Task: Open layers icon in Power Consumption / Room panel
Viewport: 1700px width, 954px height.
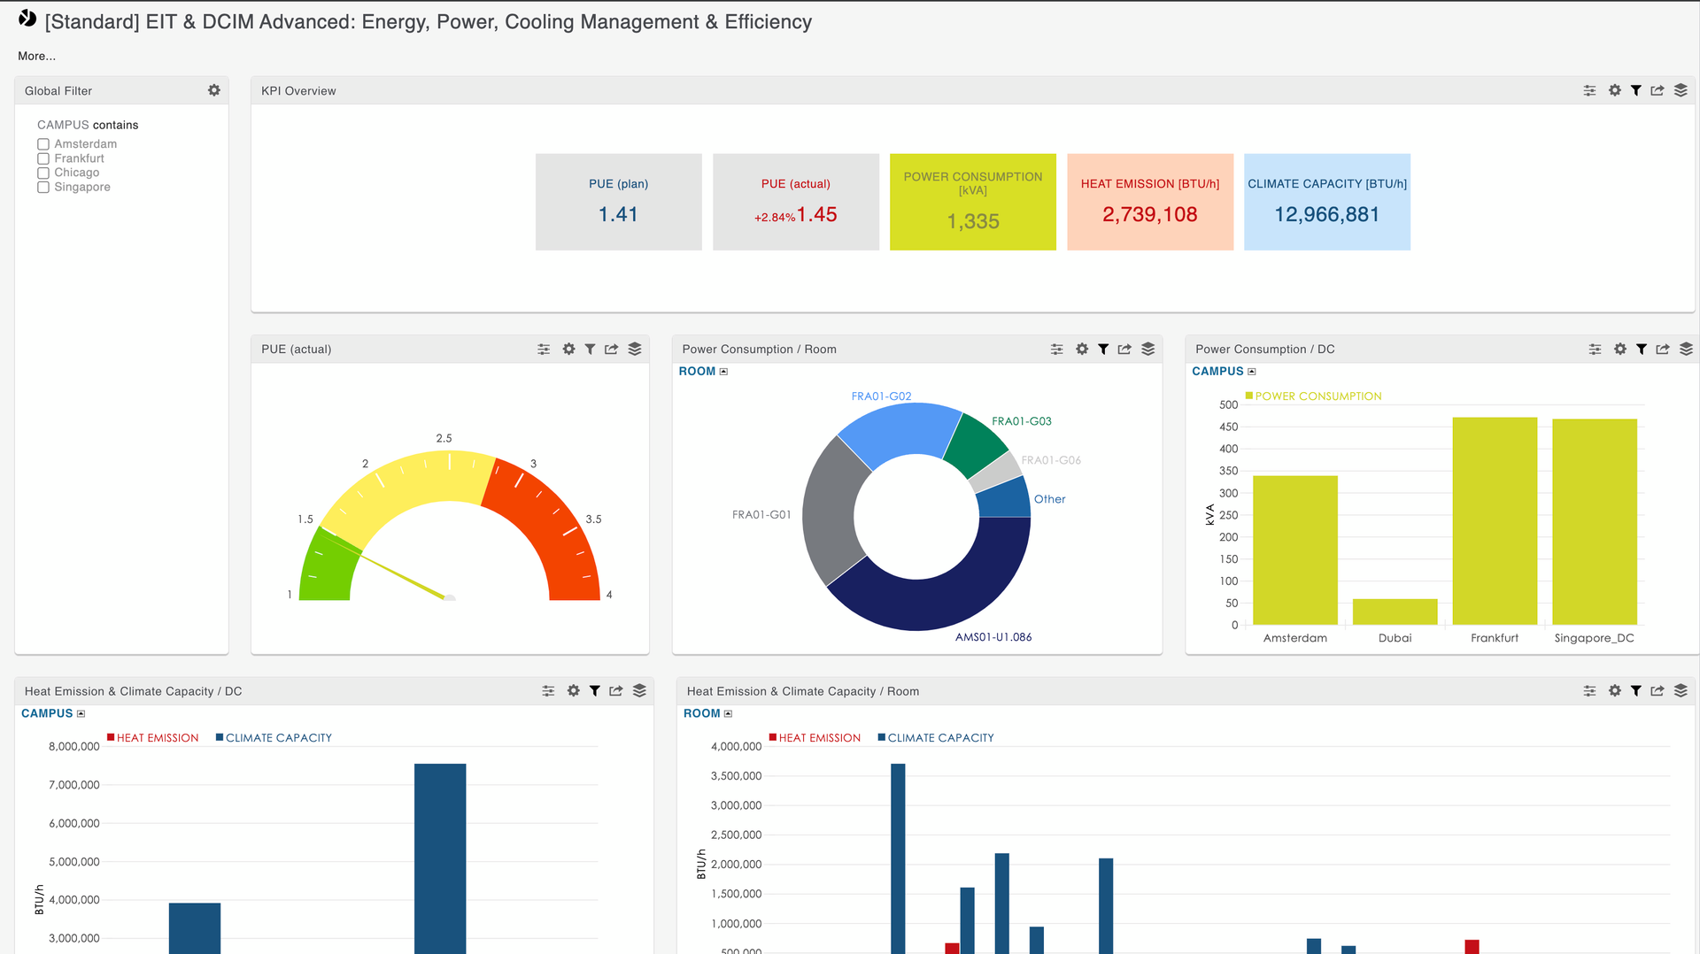Action: pyautogui.click(x=1148, y=350)
